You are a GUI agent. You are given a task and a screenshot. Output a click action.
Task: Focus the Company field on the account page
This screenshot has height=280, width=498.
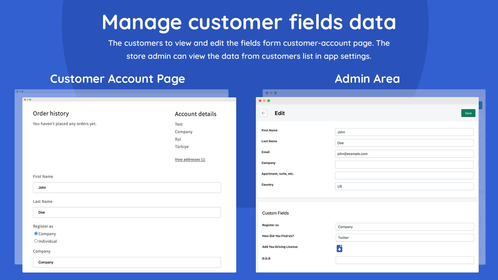pos(127,262)
